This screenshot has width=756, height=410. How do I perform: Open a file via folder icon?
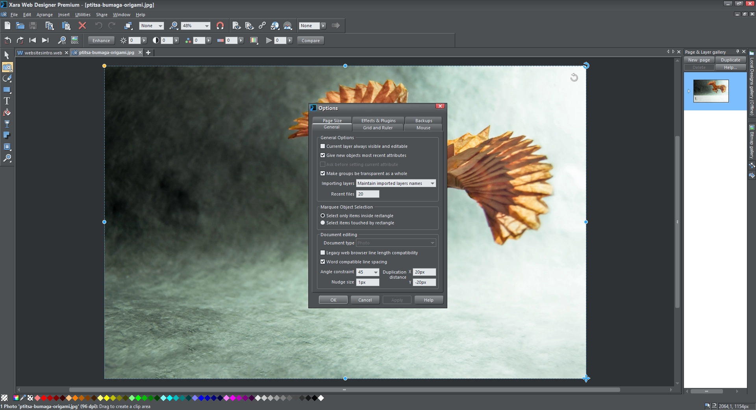(20, 26)
